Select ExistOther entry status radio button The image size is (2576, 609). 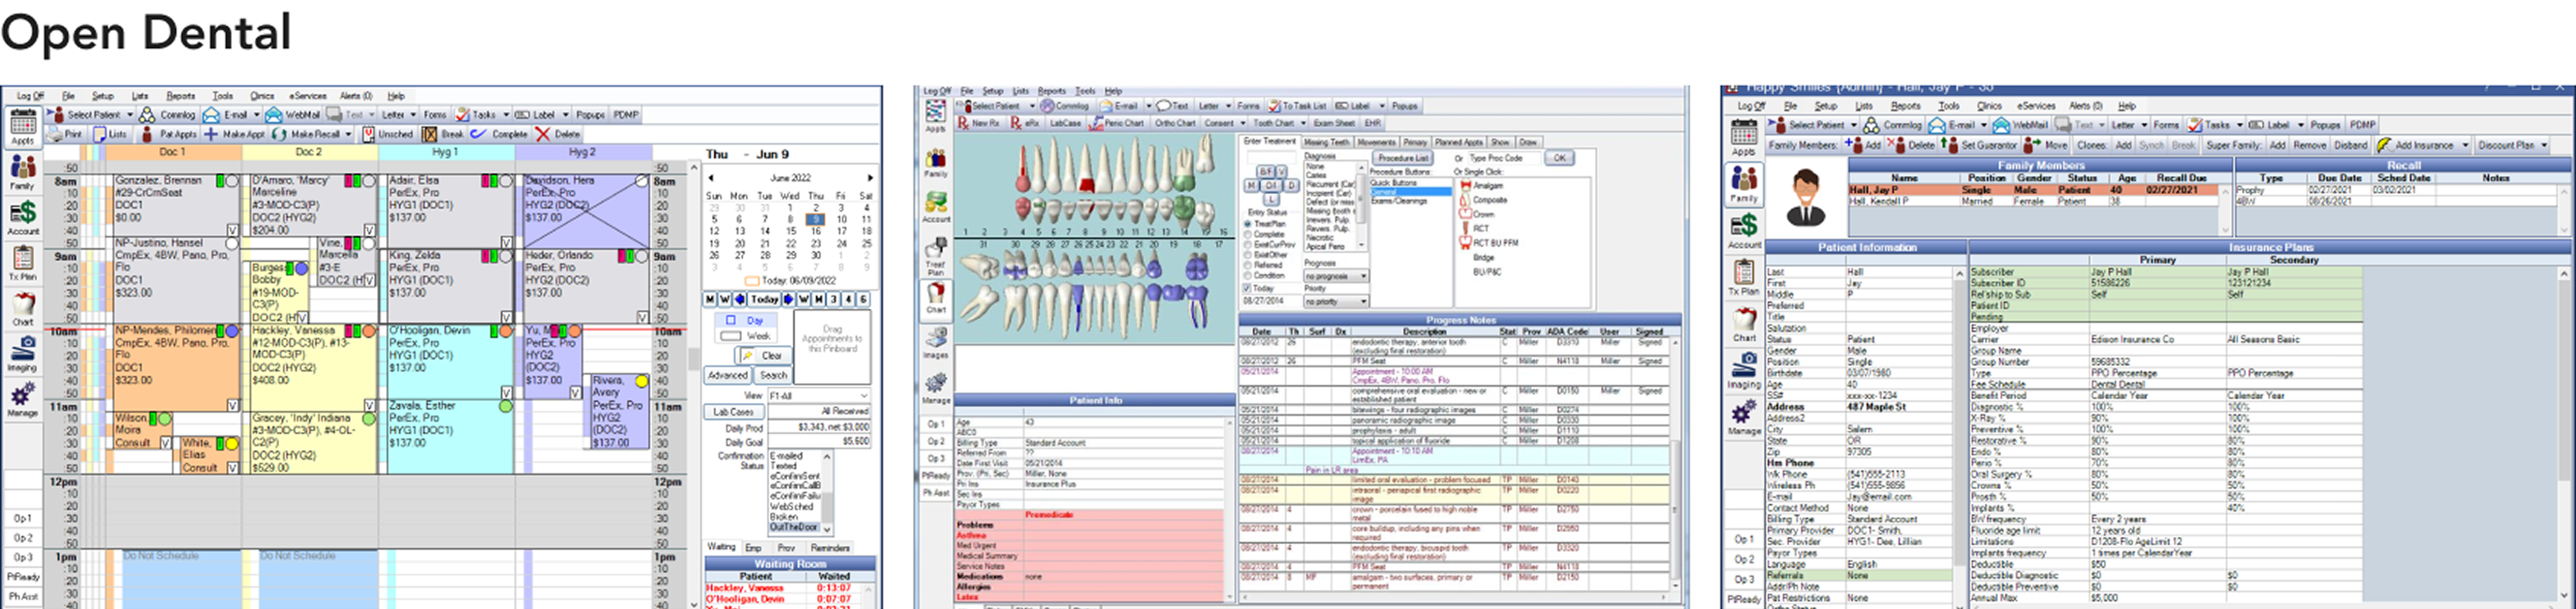click(x=1248, y=255)
